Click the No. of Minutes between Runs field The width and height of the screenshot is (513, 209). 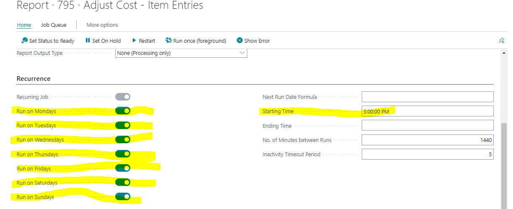click(x=427, y=140)
